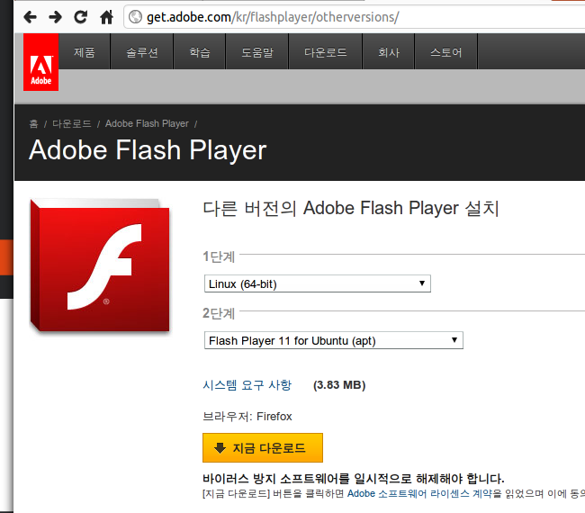Click the 브라우저: Firefox text
Image resolution: width=585 pixels, height=513 pixels.
247,416
